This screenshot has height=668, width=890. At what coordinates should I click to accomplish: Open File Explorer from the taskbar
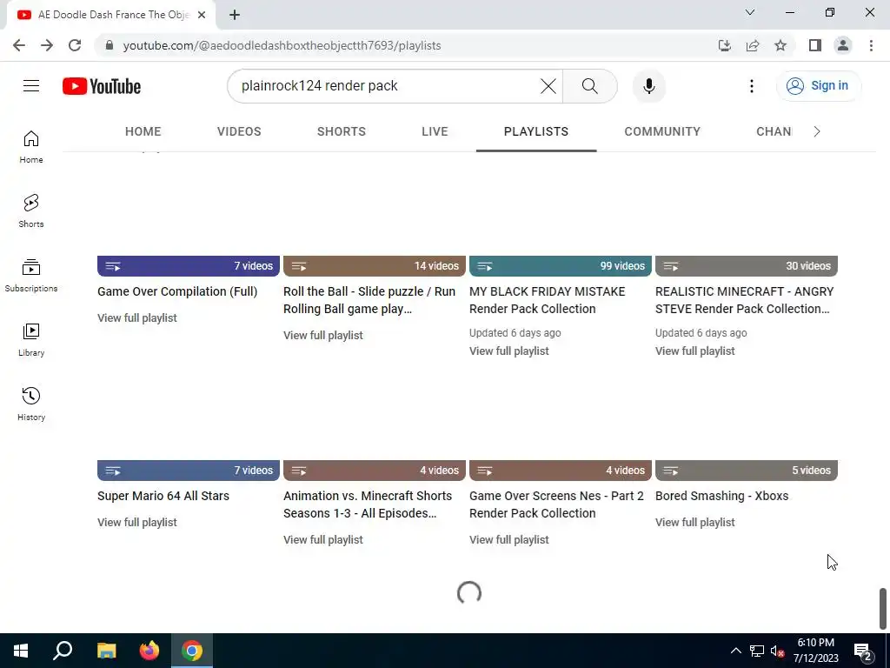[x=106, y=651]
